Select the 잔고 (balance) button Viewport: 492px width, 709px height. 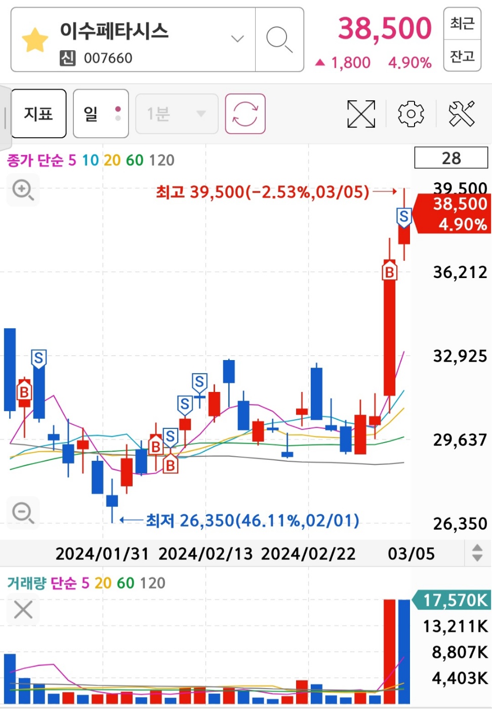point(462,56)
